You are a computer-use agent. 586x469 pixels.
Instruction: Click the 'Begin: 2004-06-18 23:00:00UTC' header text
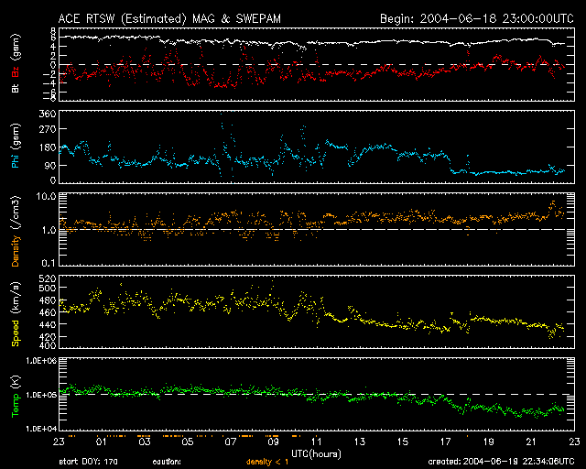click(x=477, y=18)
